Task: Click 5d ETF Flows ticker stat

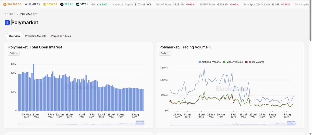Action: [x=219, y=4]
